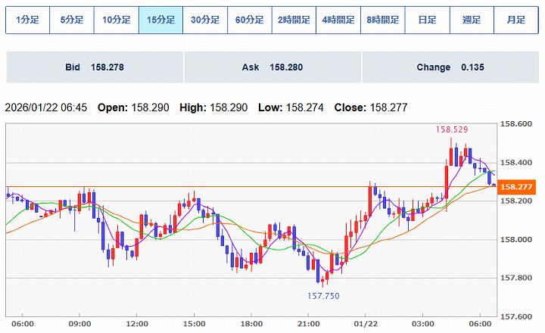Image resolution: width=545 pixels, height=333 pixels.
Task: Select the 5分足 chart interval
Action: (72, 20)
